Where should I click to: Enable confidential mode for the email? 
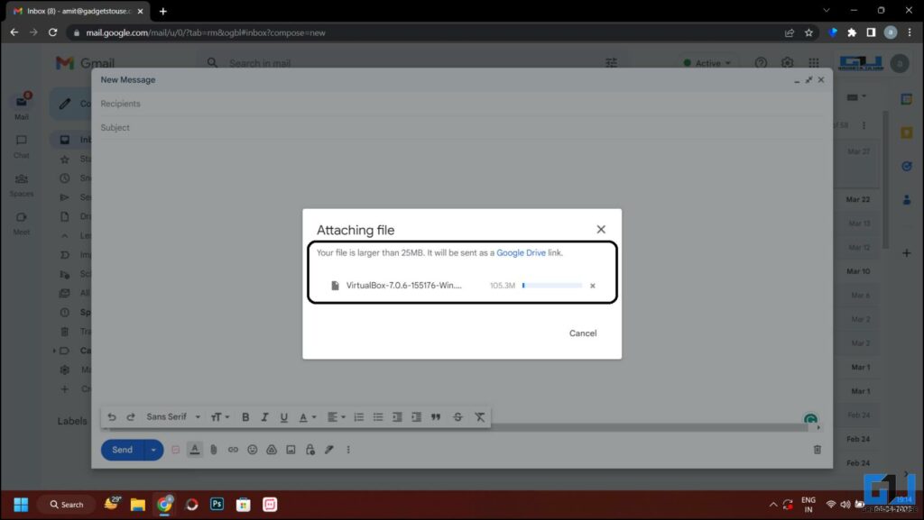[x=310, y=450]
